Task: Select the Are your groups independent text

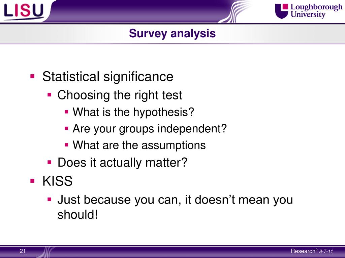Action: coord(150,129)
